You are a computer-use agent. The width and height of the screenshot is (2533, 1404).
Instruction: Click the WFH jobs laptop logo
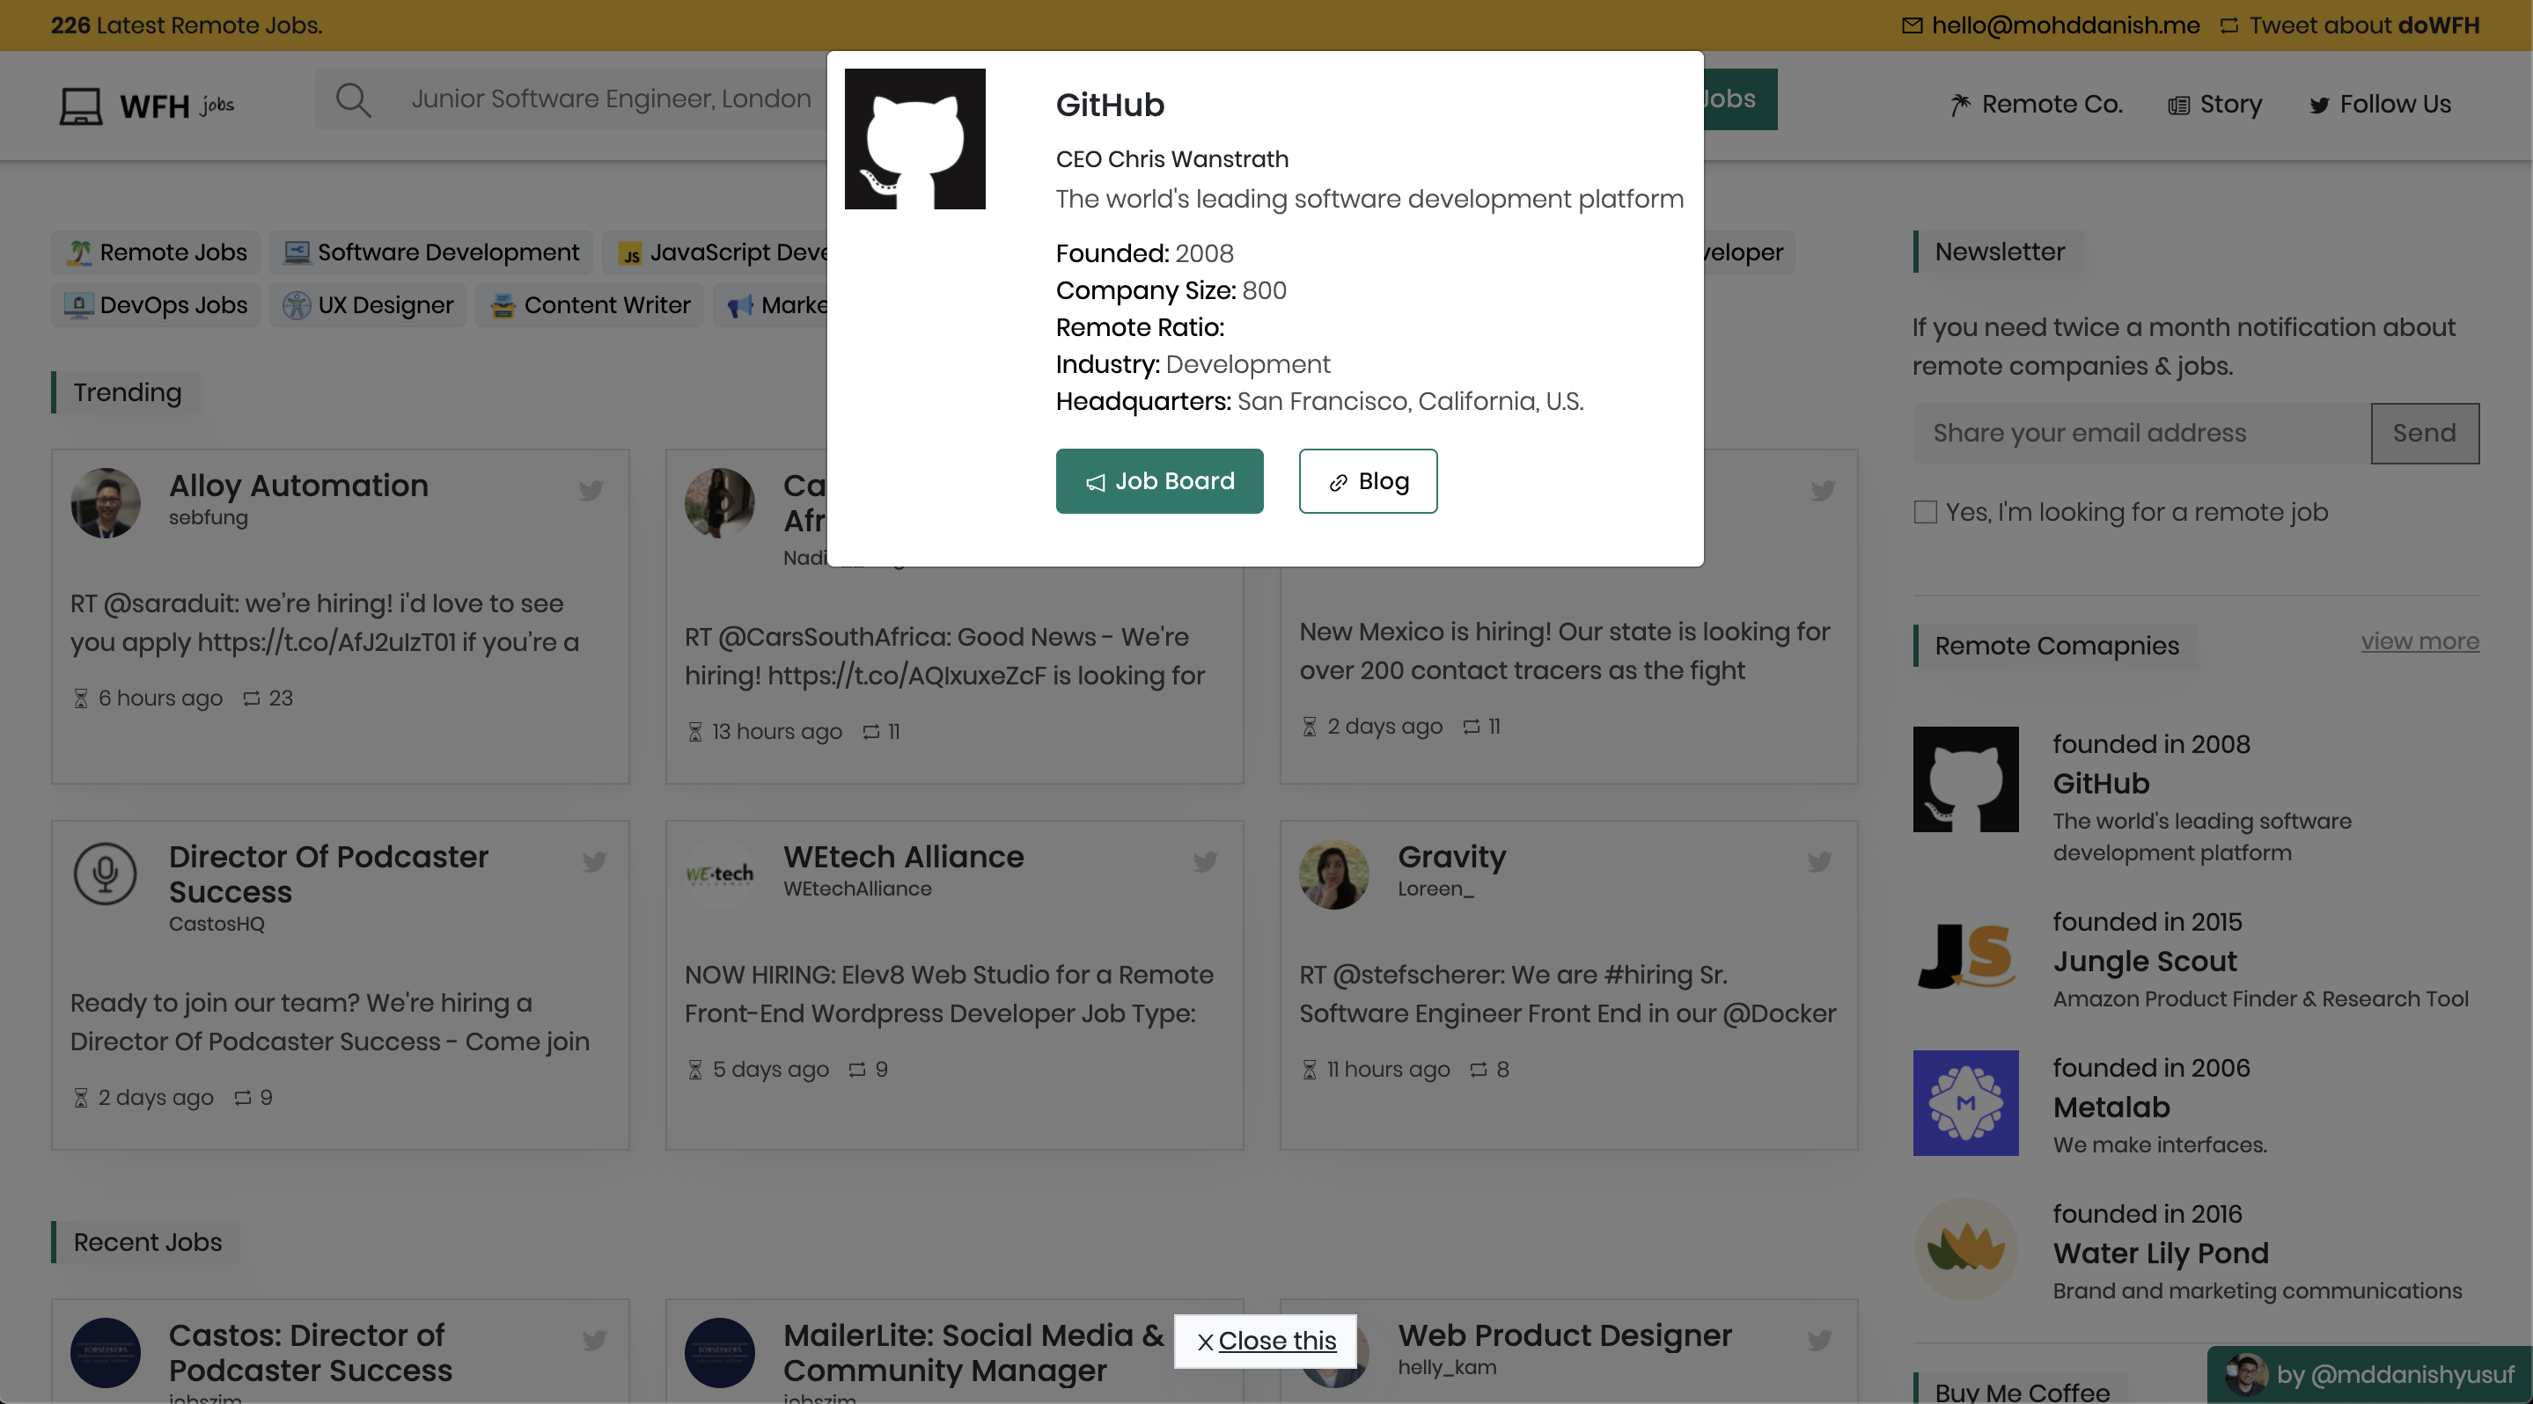click(81, 106)
